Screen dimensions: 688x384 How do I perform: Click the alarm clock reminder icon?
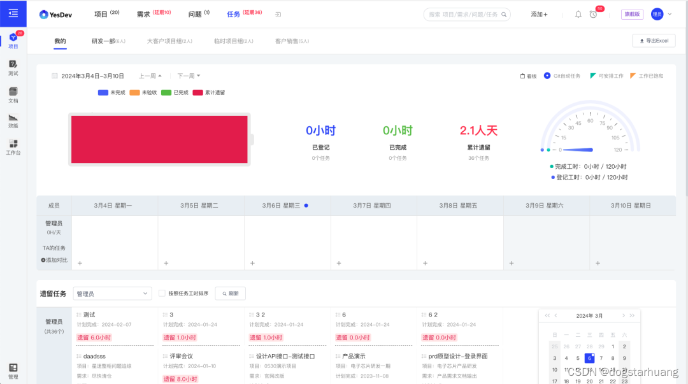[593, 14]
